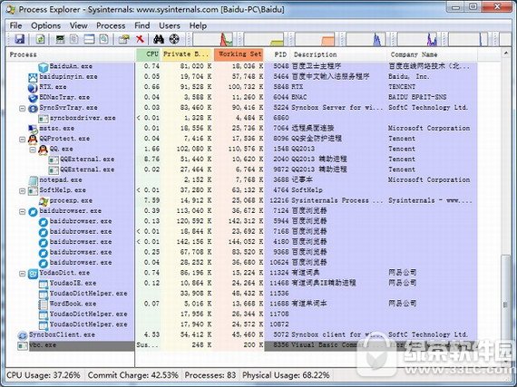Click the crosshair Find Window's Process icon
The image size is (517, 387).
click(x=174, y=39)
